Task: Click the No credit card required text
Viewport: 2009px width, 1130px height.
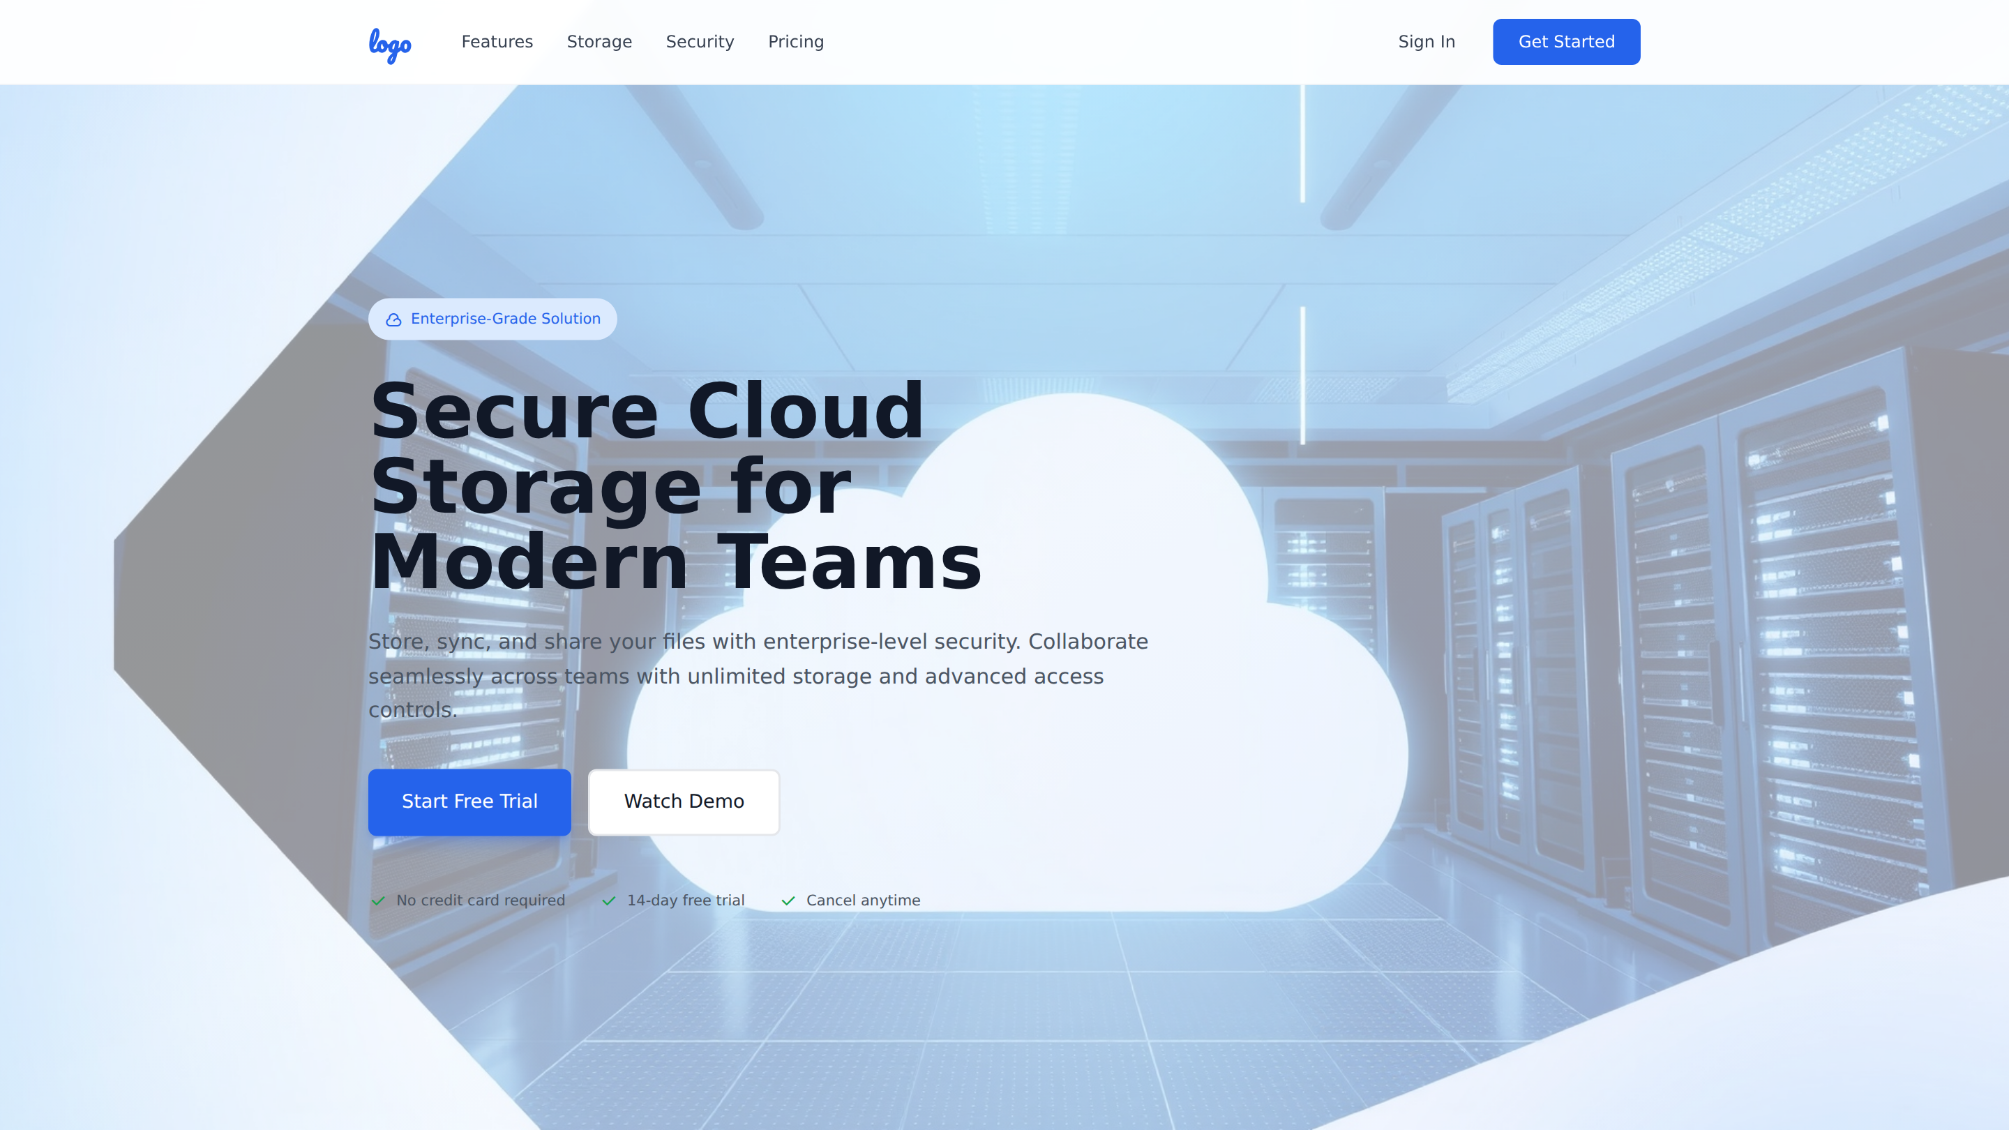Action: [x=481, y=900]
